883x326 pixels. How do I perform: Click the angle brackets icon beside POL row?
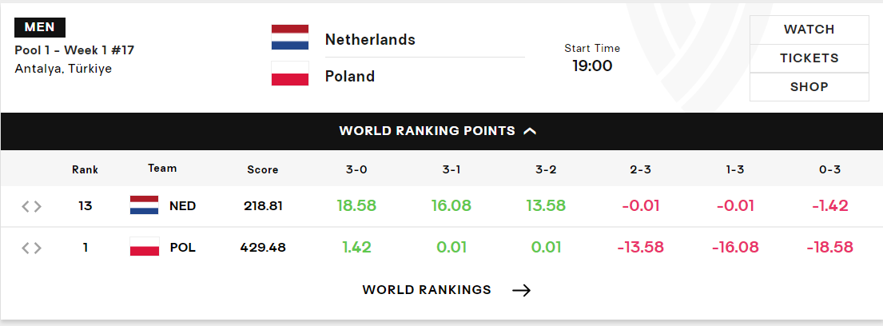31,248
